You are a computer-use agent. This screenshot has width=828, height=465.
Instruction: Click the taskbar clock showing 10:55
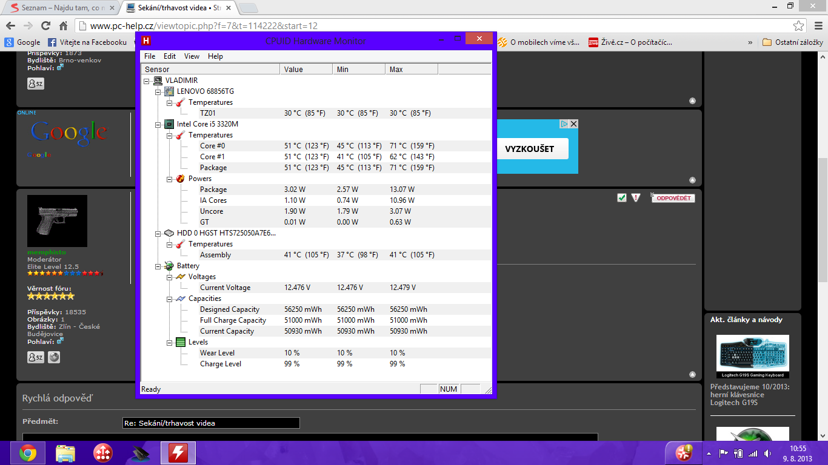[798, 453]
